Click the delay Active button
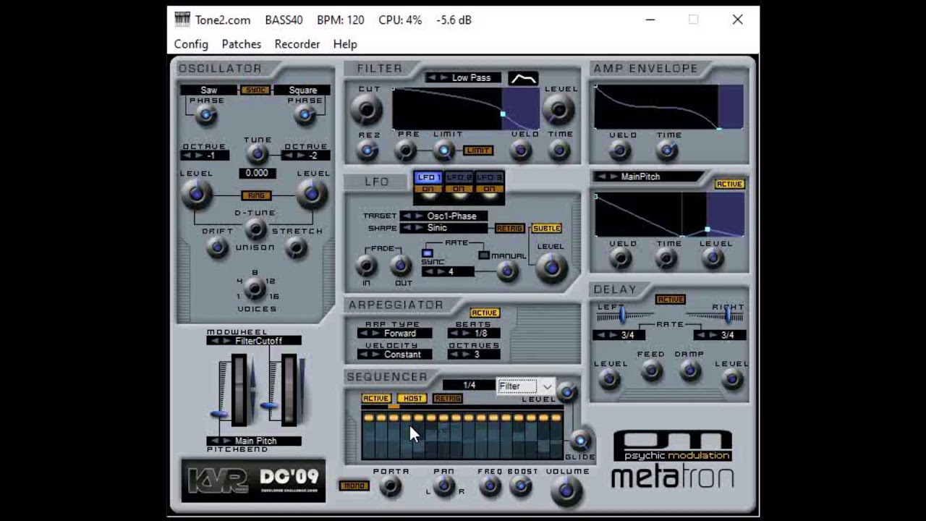926x521 pixels. tap(670, 299)
